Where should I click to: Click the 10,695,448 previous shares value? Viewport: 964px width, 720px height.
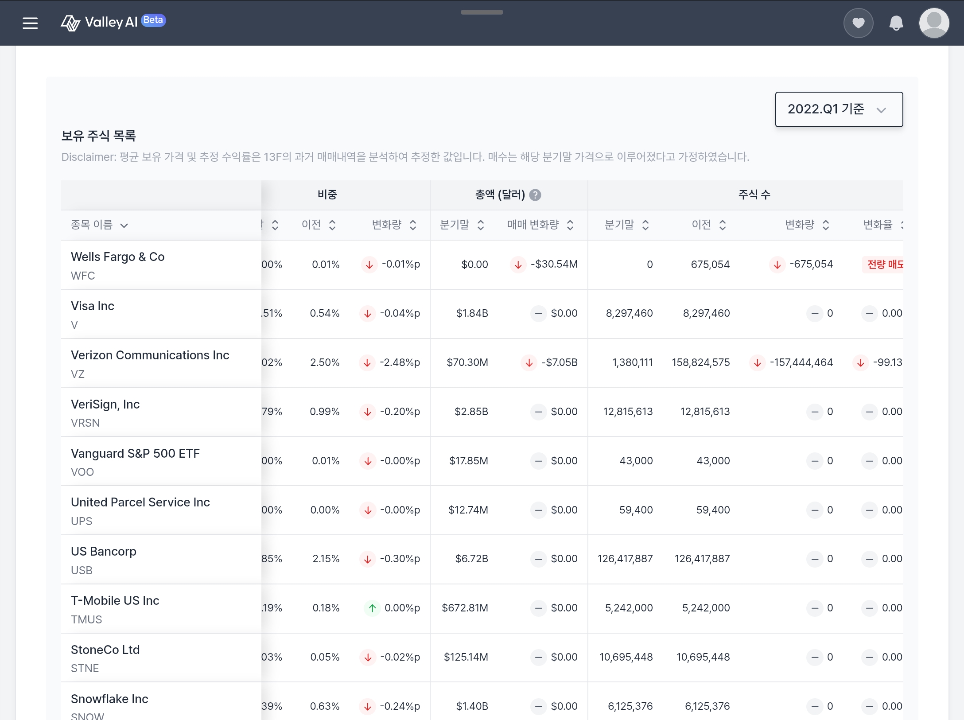pyautogui.click(x=703, y=657)
